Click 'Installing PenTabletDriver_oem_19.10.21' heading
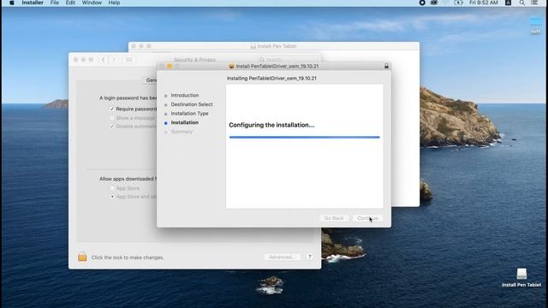548x308 pixels. [x=271, y=78]
